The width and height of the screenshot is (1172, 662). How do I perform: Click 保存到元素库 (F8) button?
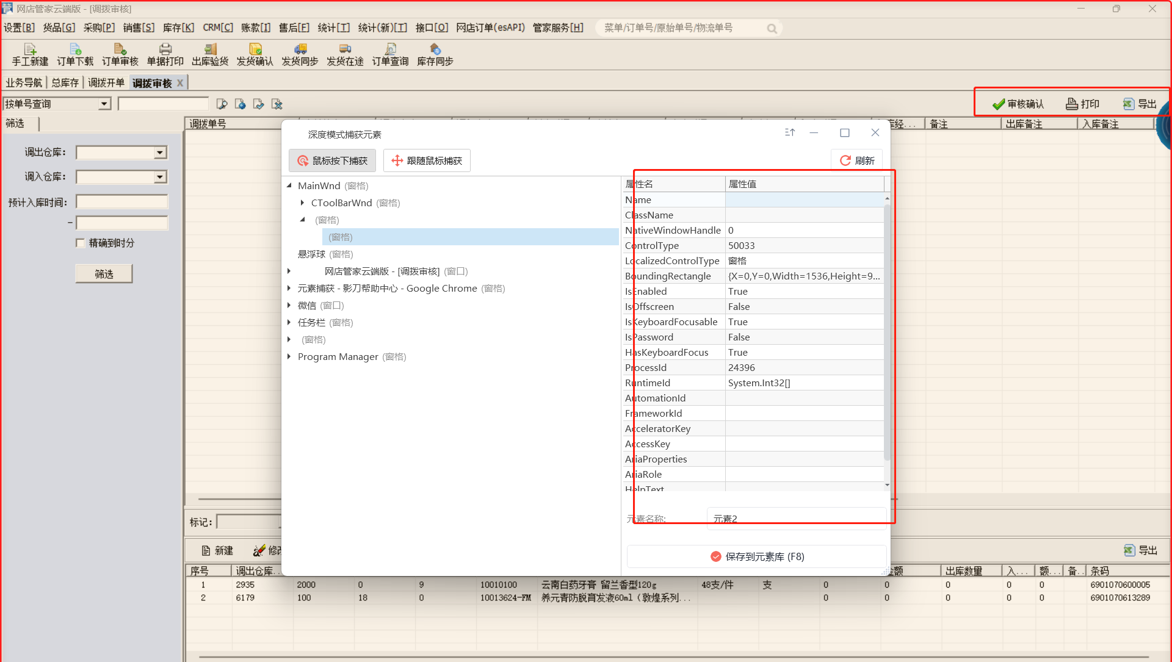[x=757, y=556]
